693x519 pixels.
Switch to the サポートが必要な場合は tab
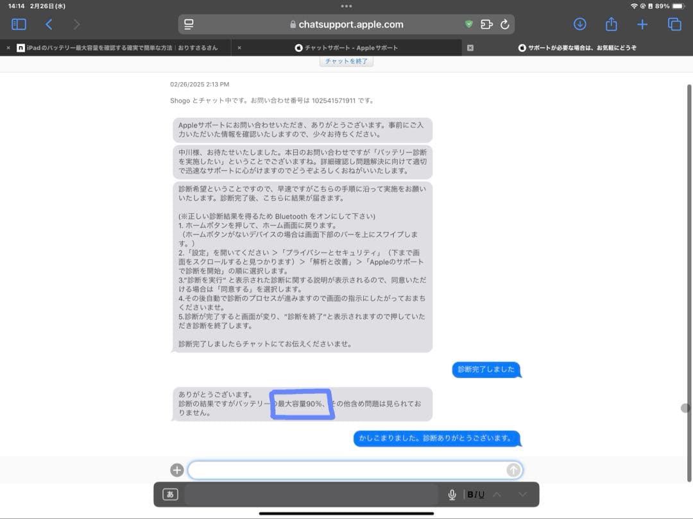577,47
